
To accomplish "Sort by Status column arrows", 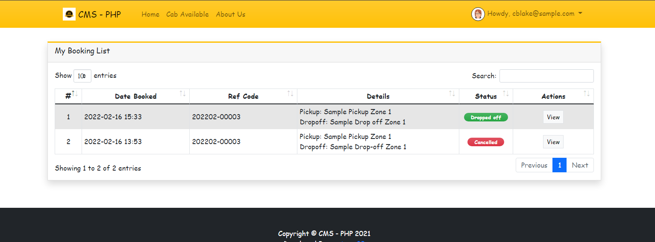I will point(506,94).
